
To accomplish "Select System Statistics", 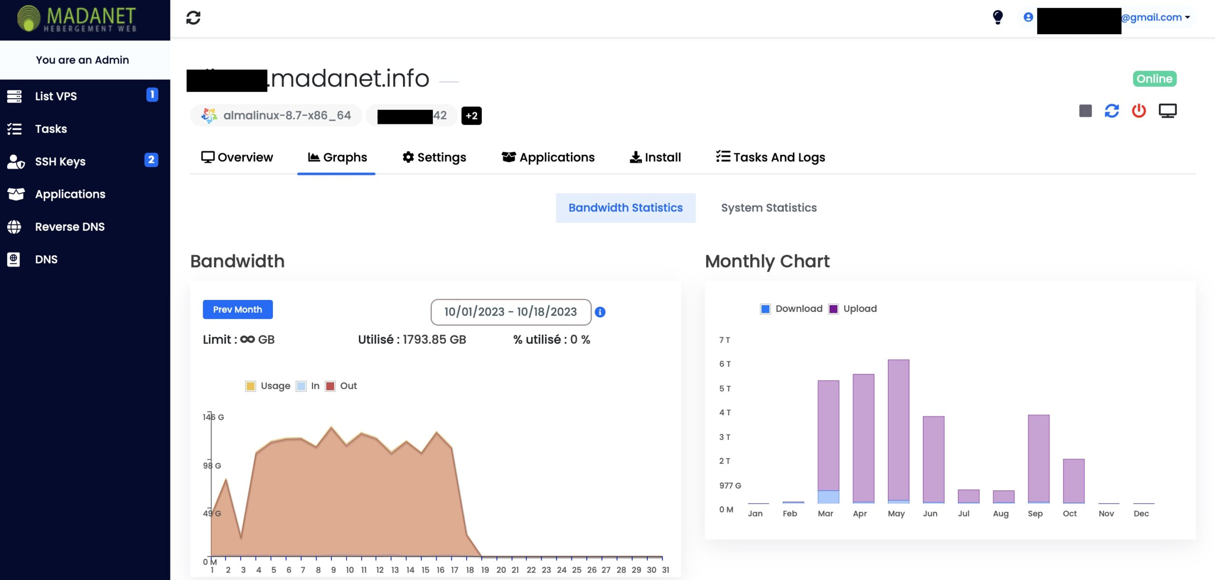I will (x=769, y=208).
